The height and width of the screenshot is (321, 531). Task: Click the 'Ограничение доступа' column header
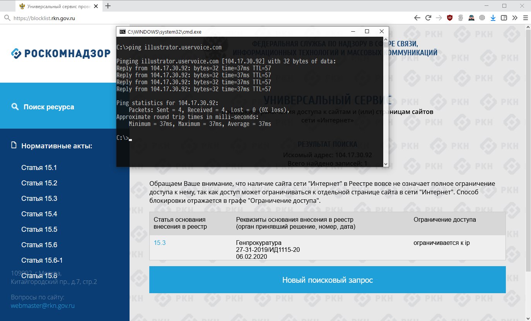445,219
